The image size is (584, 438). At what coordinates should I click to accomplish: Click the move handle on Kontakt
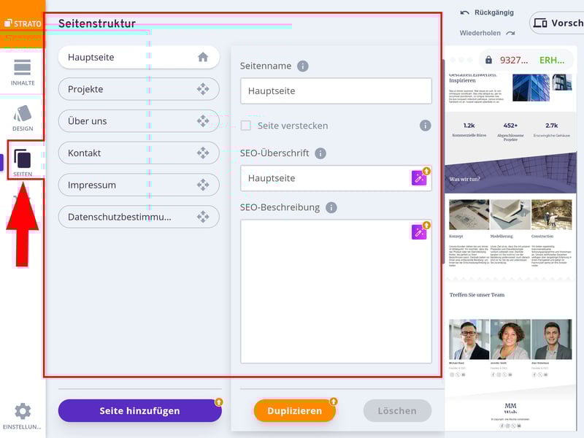tap(203, 153)
